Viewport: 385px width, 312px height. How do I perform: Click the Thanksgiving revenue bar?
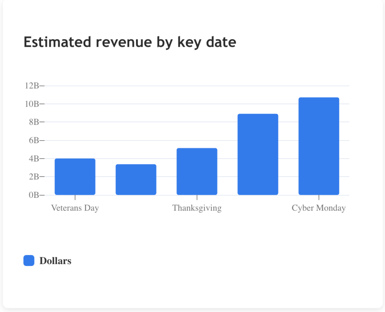tap(197, 171)
